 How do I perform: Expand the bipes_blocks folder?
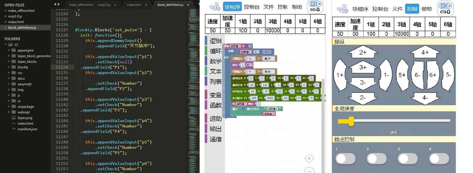pyautogui.click(x=9, y=61)
